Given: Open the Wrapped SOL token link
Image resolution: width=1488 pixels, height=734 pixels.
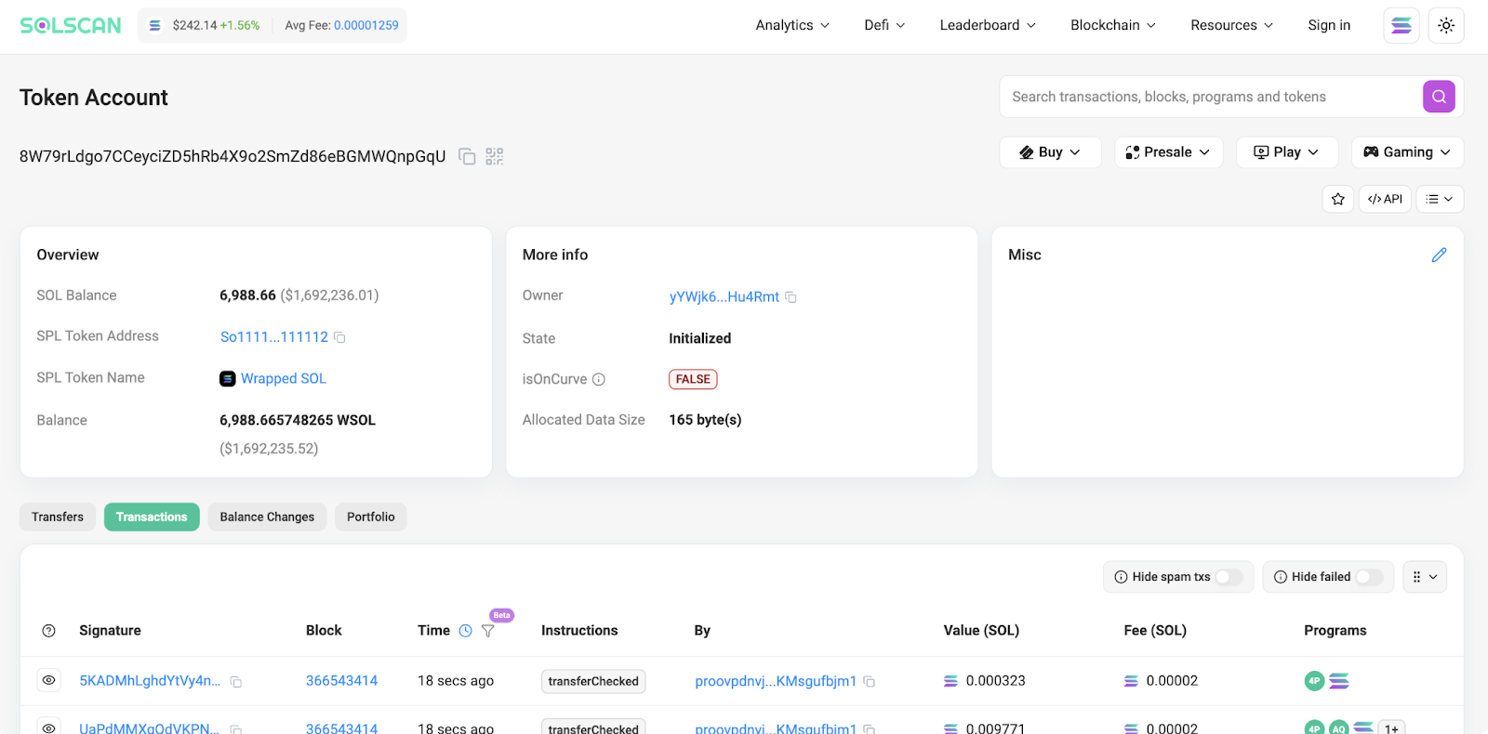Looking at the screenshot, I should pos(284,379).
